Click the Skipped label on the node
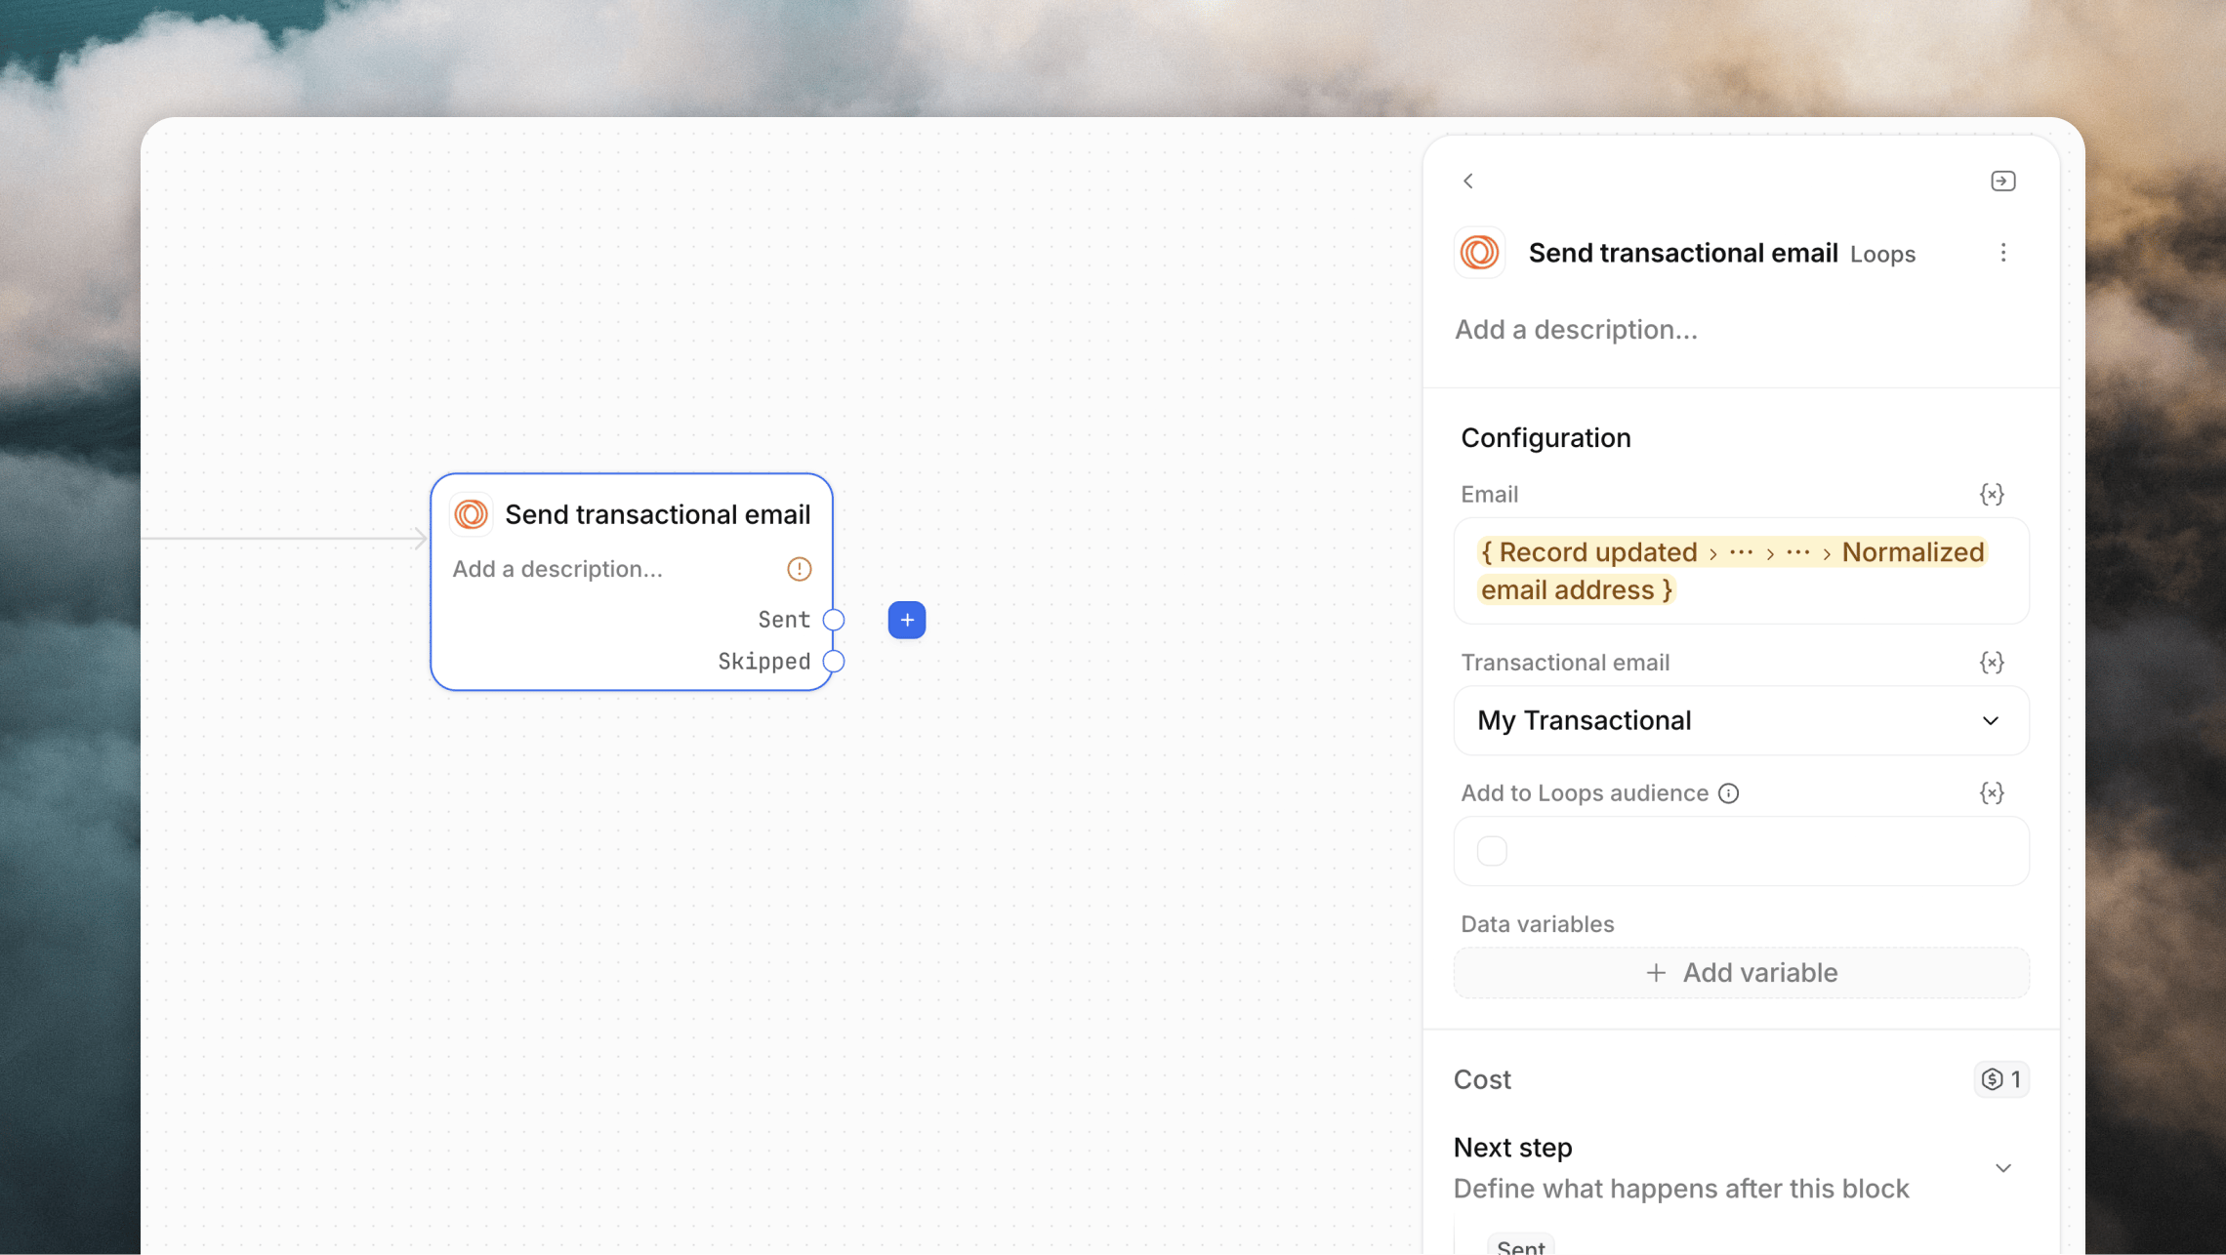 (x=764, y=662)
